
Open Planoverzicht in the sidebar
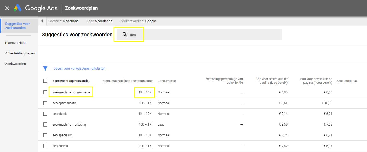[15, 43]
